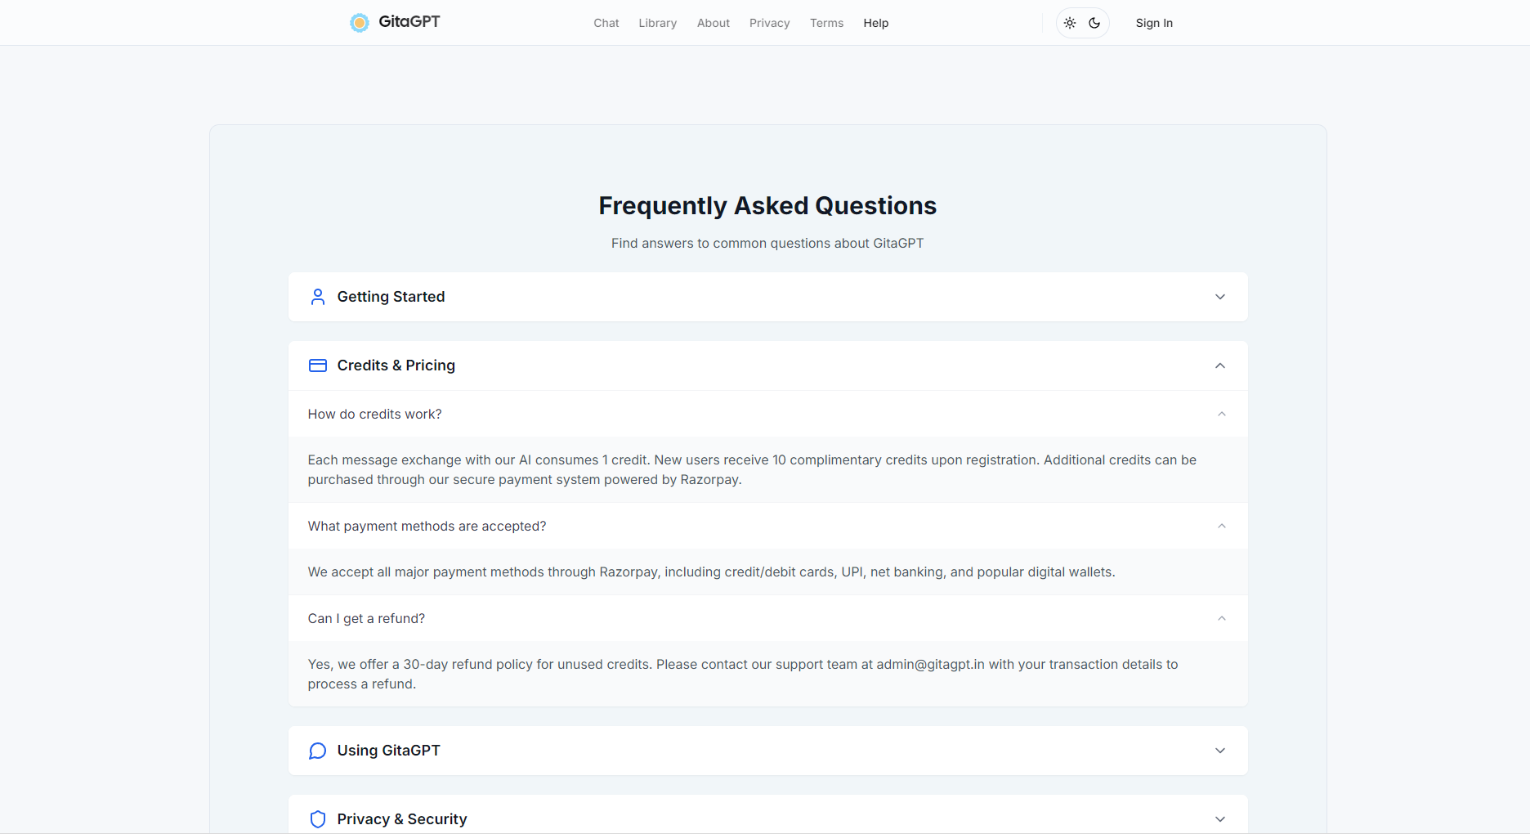This screenshot has width=1530, height=834.
Task: Click the Privacy & Security shield icon
Action: pyautogui.click(x=318, y=818)
